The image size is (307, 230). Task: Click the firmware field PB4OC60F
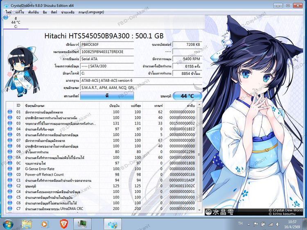[x=107, y=45]
